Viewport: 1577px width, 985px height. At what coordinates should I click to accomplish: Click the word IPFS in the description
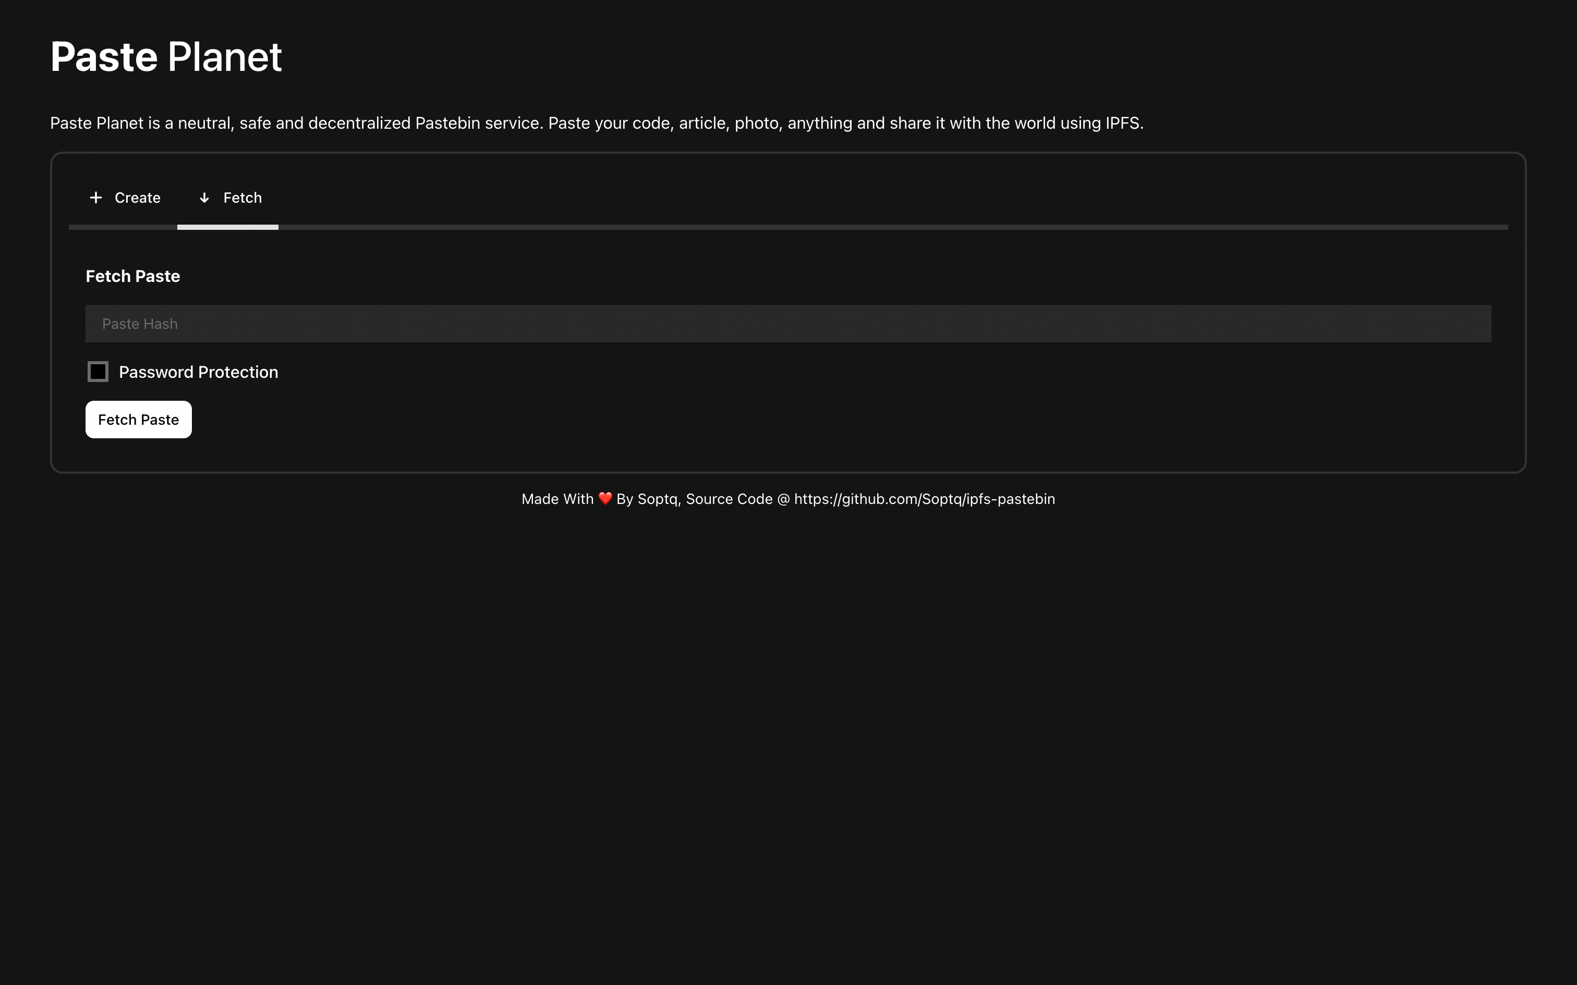pos(1122,123)
